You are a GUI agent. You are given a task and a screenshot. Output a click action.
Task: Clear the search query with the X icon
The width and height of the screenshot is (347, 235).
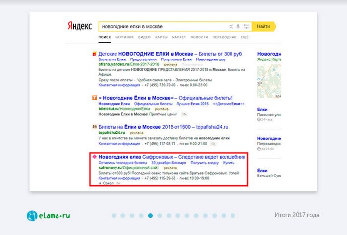pyautogui.click(x=231, y=27)
